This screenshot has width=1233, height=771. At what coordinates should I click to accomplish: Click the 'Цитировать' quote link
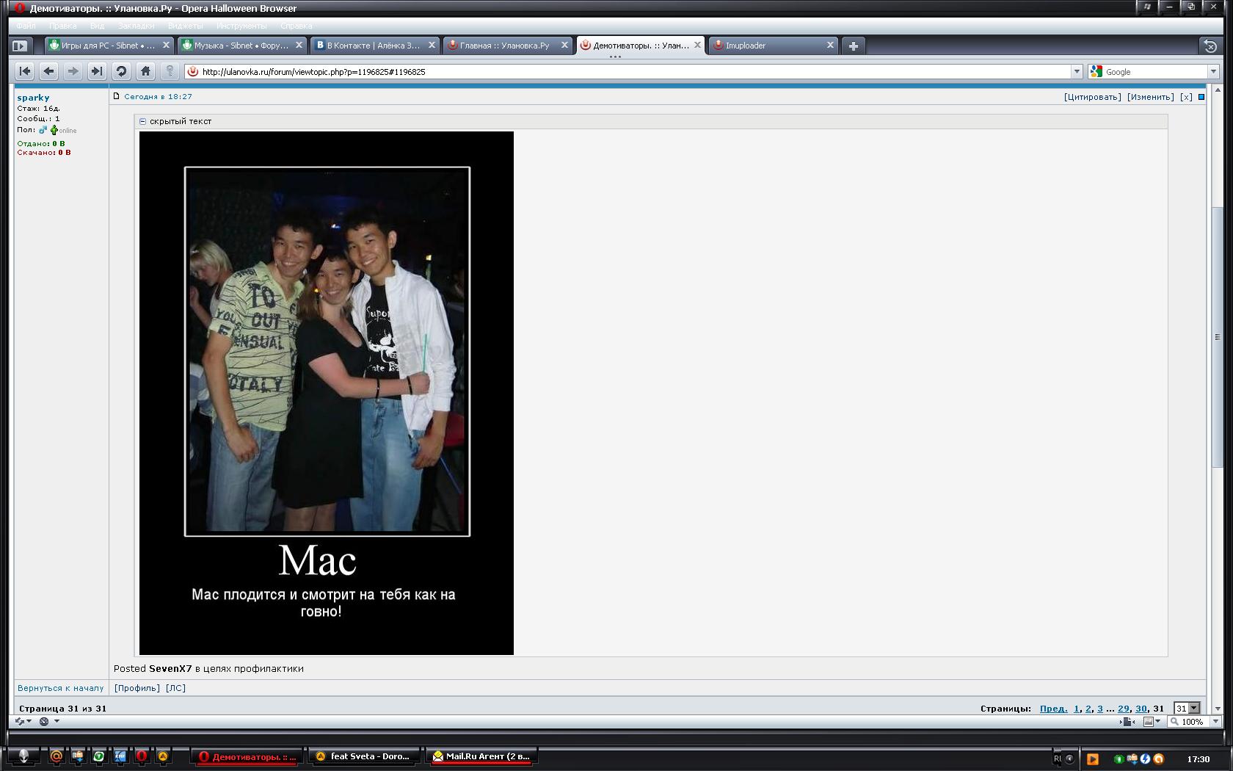(1092, 97)
